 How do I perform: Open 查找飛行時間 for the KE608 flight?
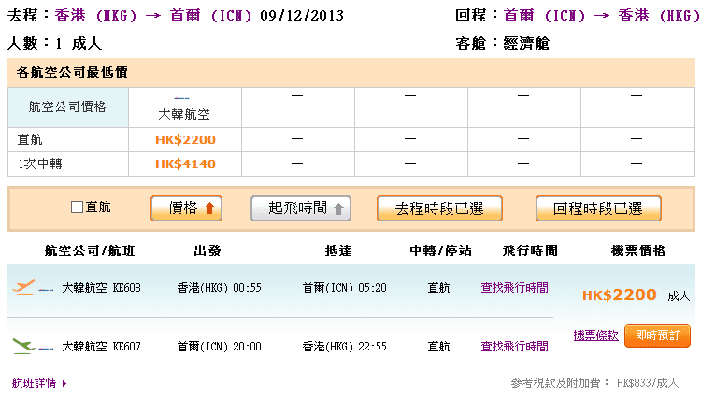point(514,288)
